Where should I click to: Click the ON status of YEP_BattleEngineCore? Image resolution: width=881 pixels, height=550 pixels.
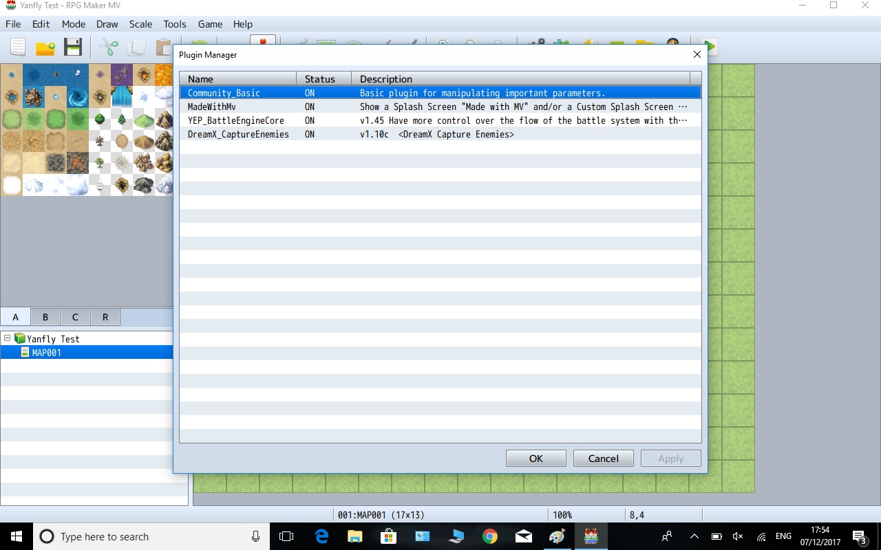[x=310, y=120]
